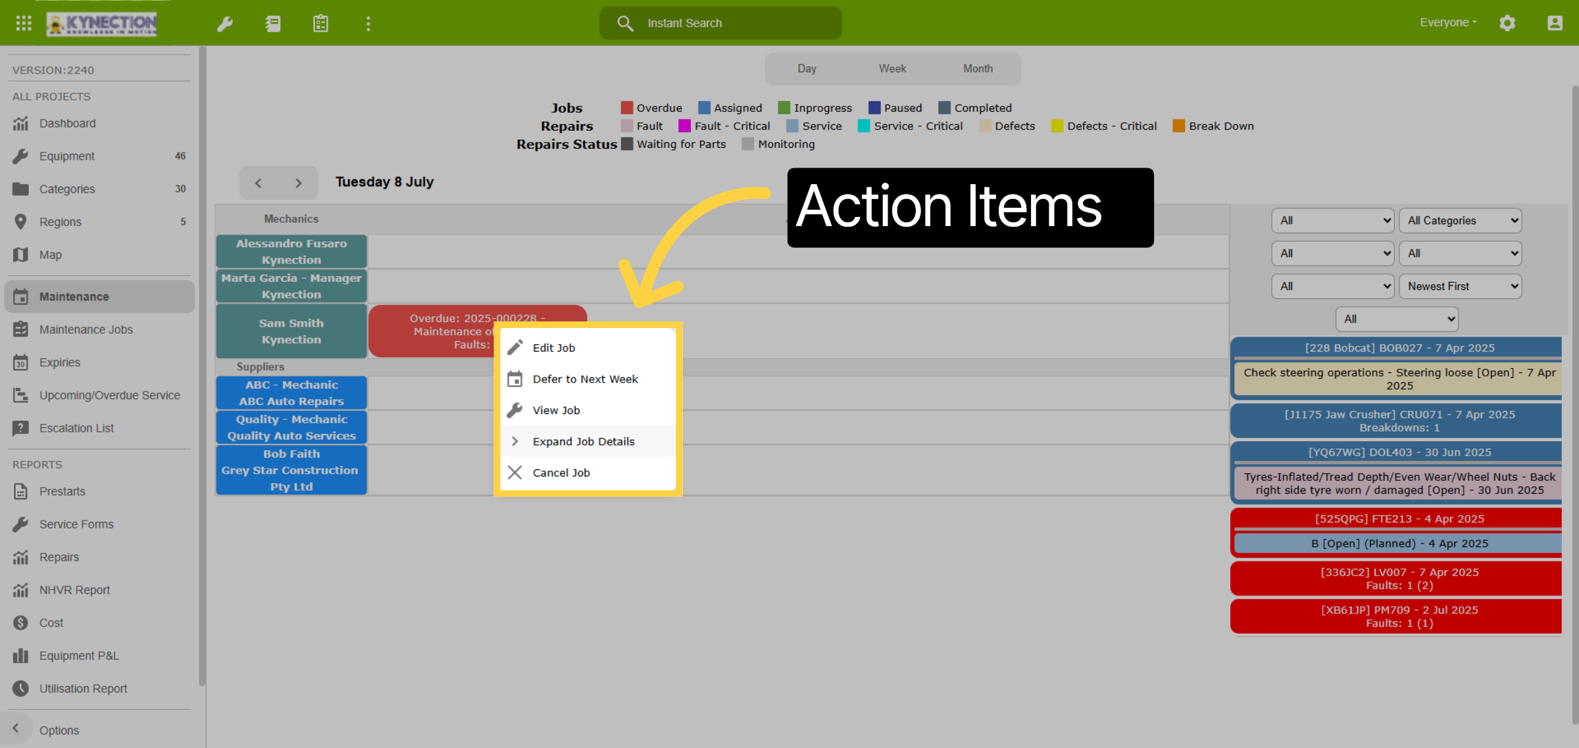Click the Equipment wrench icon in sidebar
Viewport: 1579px width, 748px height.
[x=21, y=156]
